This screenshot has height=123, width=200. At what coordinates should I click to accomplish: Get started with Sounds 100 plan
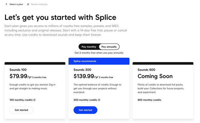click(21, 110)
